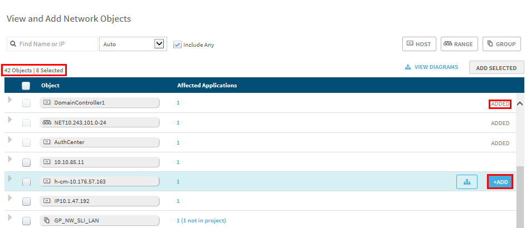Expand the GP_NW_SLI_LAN row details
This screenshot has width=526, height=228.
pyautogui.click(x=9, y=218)
